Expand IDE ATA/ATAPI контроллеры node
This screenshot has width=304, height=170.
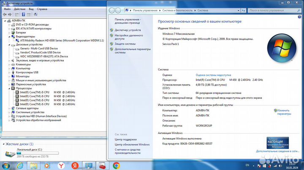coord(9,29)
